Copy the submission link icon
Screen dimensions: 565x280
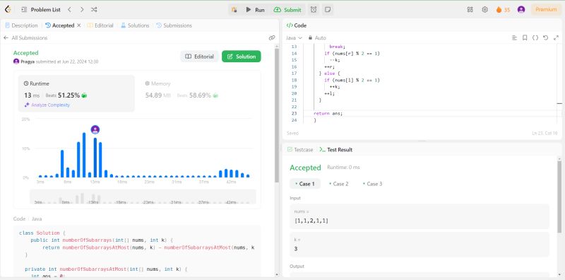click(x=272, y=38)
